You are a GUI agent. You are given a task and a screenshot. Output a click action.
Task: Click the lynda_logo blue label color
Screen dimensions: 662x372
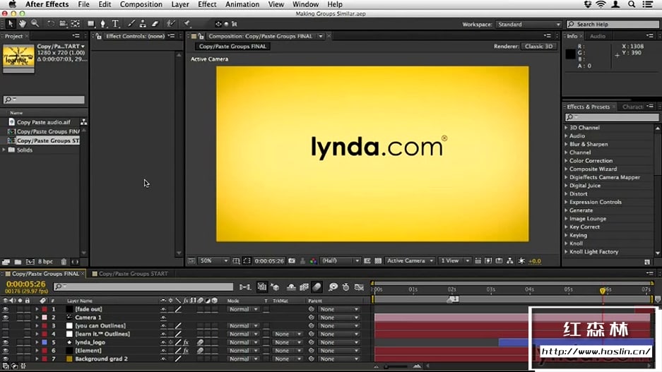click(45, 342)
